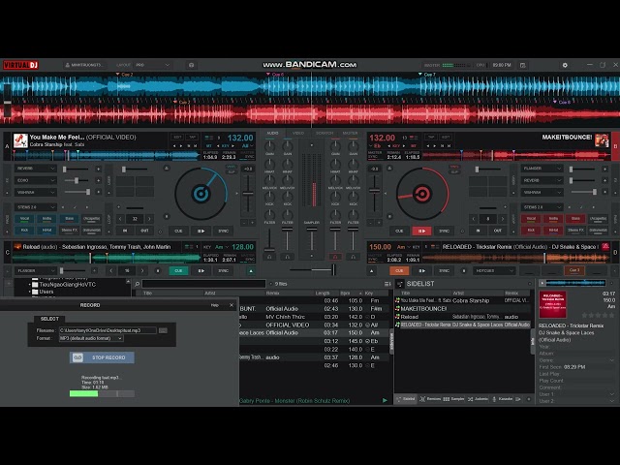Screen dimensions: 620x465
Task: Click loop IN button on deck B
Action: pos(478,231)
